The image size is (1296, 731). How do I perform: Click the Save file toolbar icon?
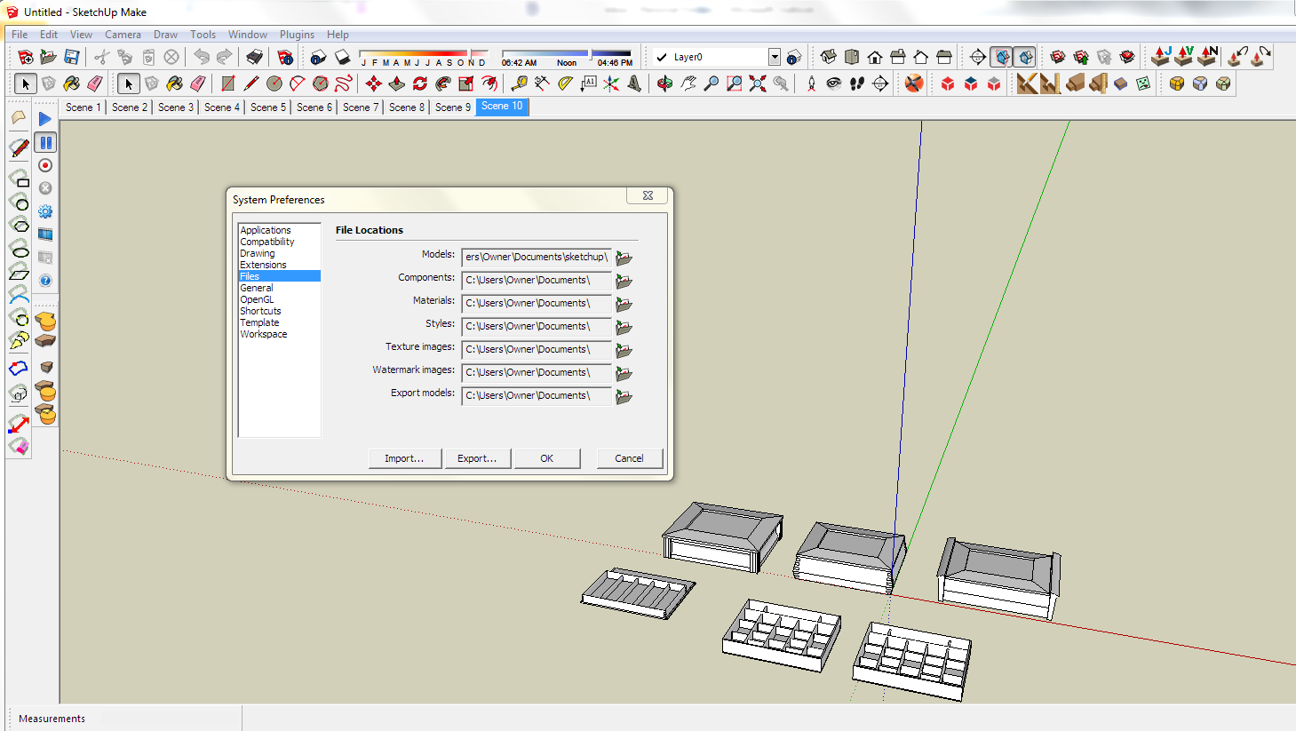coord(72,57)
